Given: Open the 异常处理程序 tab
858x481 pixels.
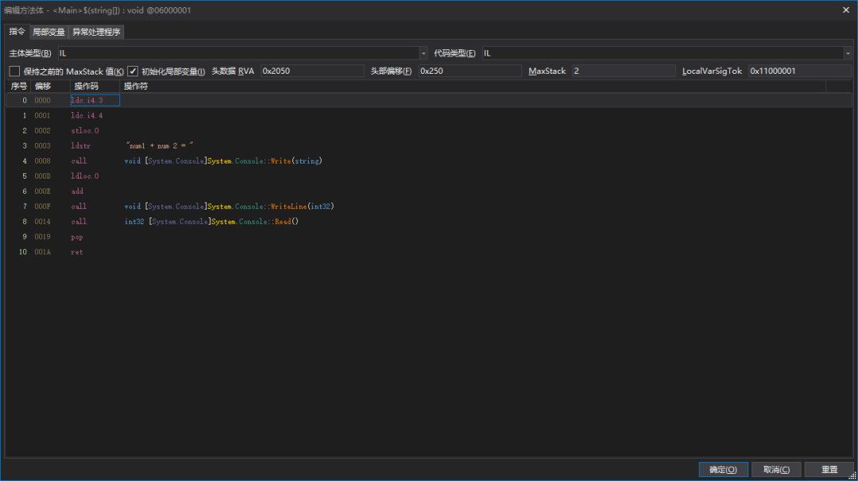Looking at the screenshot, I should tap(96, 32).
